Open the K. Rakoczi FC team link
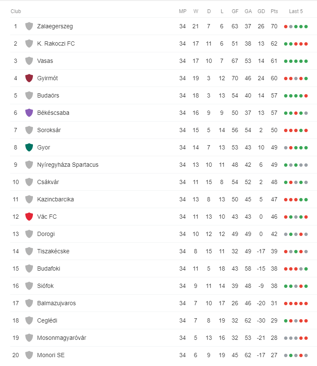Viewport: 317px width, 366px height. click(x=56, y=43)
